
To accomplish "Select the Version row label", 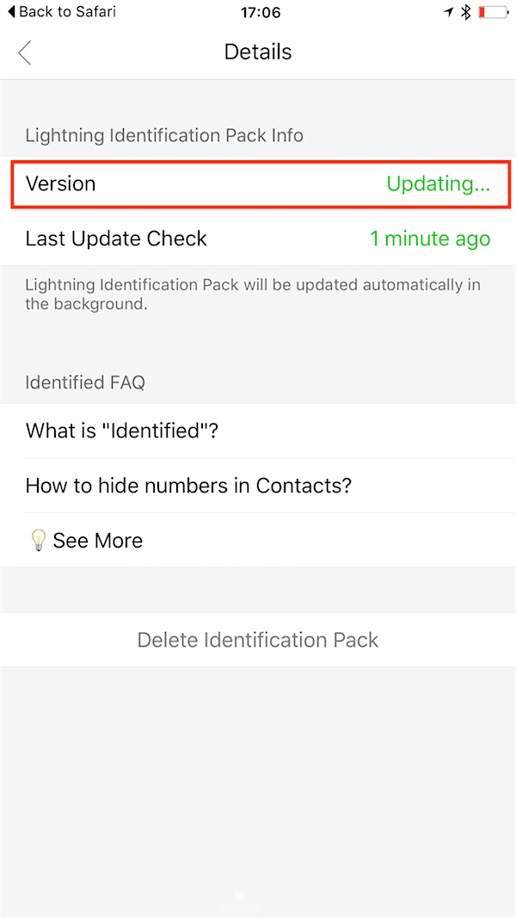I will point(60,183).
